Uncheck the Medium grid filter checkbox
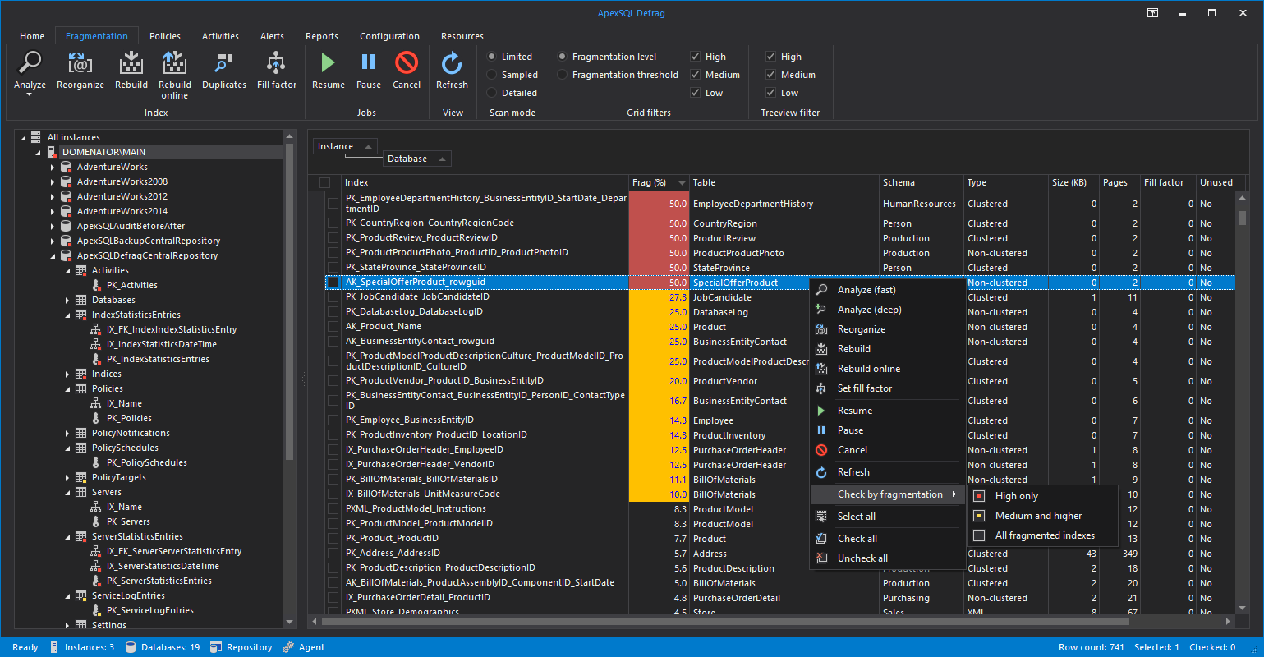Screen dimensions: 1264x657 (x=695, y=75)
